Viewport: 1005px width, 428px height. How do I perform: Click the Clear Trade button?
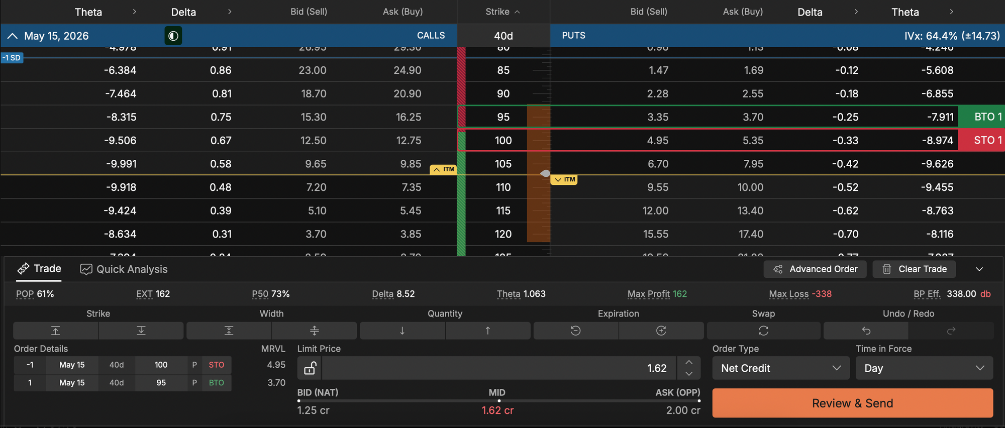[914, 269]
